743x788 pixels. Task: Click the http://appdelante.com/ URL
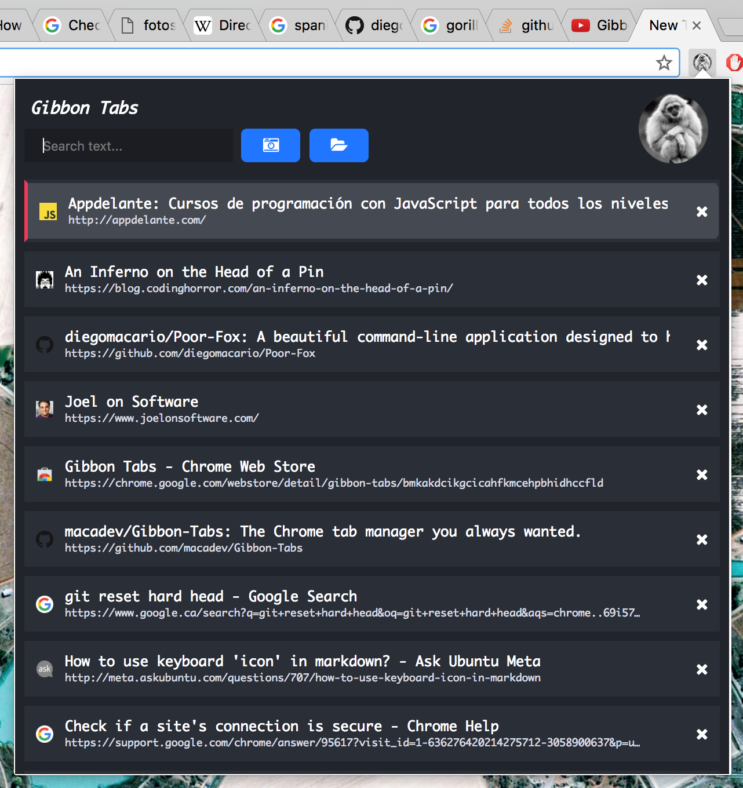tap(137, 220)
